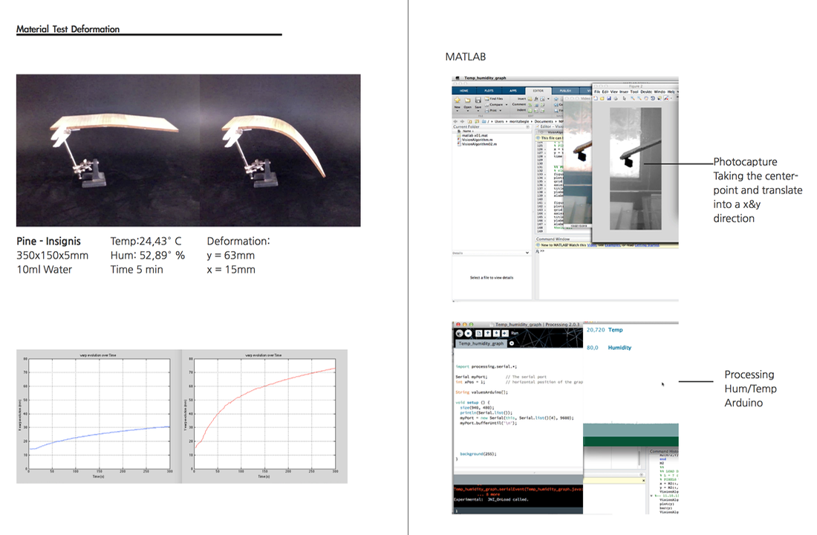Click the Open file icon in Figure 2 toolbar
817x535 pixels.
[602, 98]
